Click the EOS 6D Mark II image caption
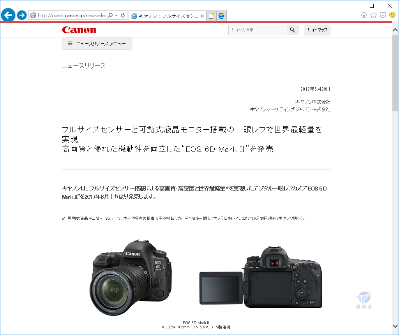Image resolution: width=399 pixels, height=335 pixels. (x=196, y=323)
